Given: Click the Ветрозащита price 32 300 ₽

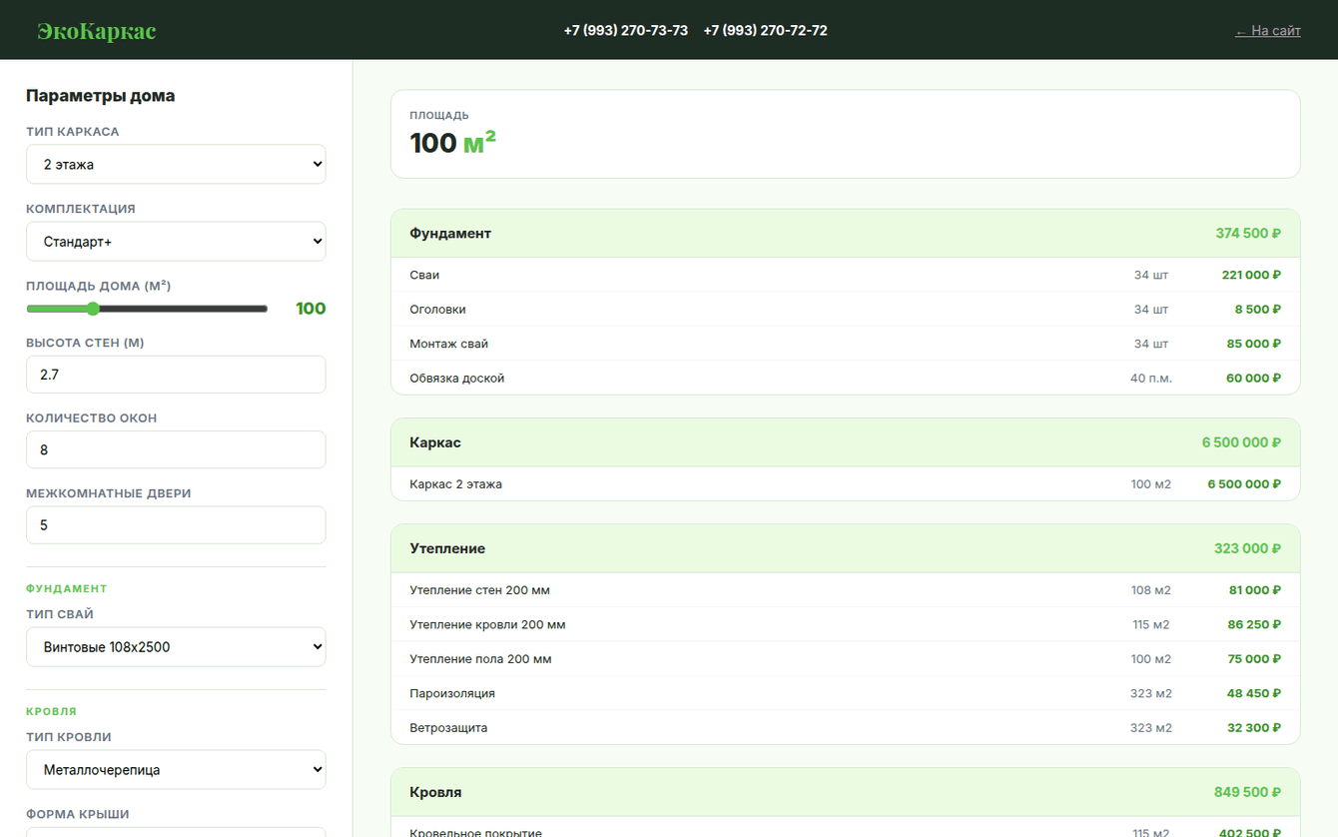Looking at the screenshot, I should click(1254, 728).
